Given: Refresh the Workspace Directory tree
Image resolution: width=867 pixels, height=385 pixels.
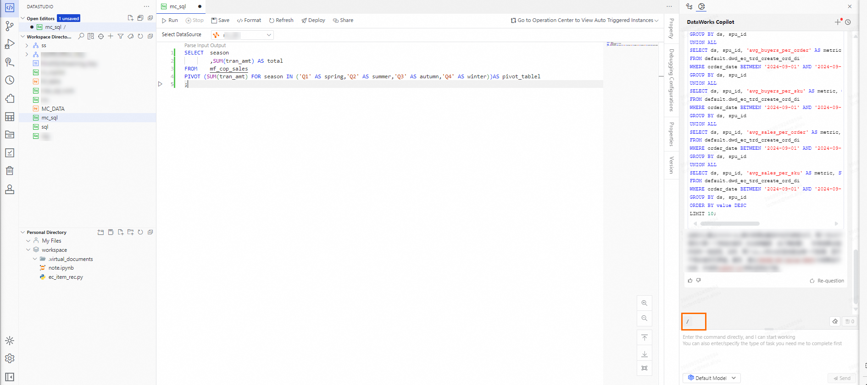Looking at the screenshot, I should 140,36.
